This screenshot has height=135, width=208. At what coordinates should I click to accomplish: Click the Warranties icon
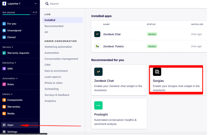point(4,107)
